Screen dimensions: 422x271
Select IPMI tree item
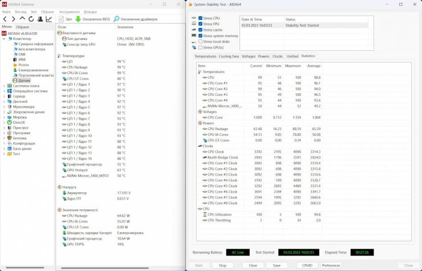(22, 59)
